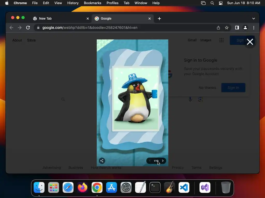Viewport: 265px width, 198px height.
Task: Open the Trash in the Dock
Action: pyautogui.click(x=226, y=187)
